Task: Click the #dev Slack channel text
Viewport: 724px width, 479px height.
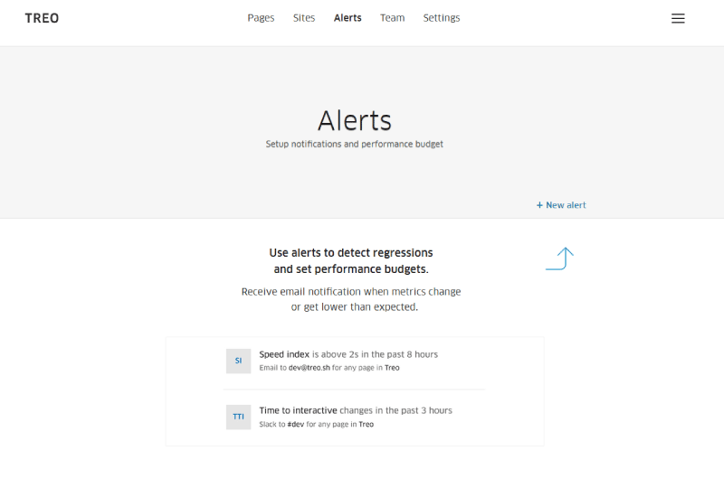Action: click(x=296, y=424)
